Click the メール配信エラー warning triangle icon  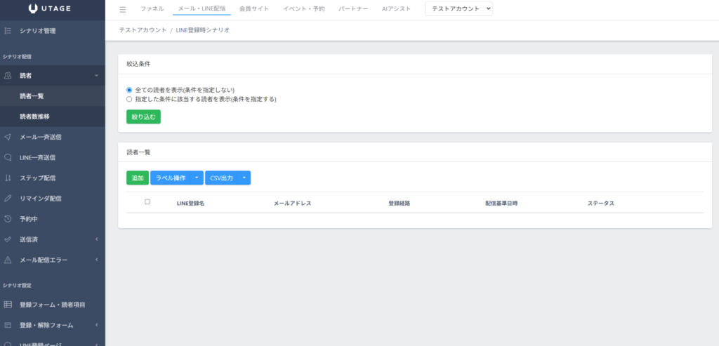click(8, 260)
